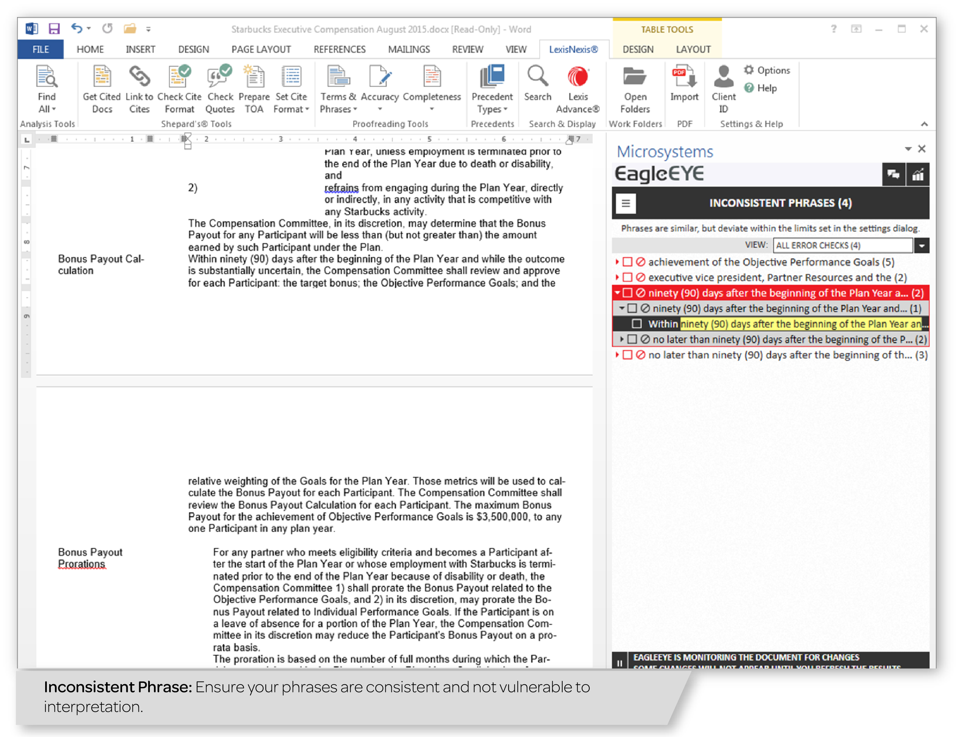Open Microsystems pane options dropdown arrow
Image resolution: width=959 pixels, height=737 pixels.
pyautogui.click(x=908, y=149)
